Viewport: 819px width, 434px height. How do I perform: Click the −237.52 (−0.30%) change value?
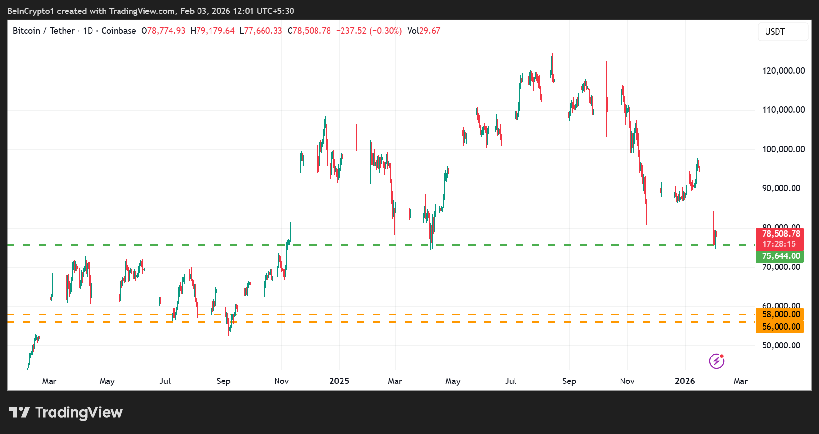(x=369, y=31)
